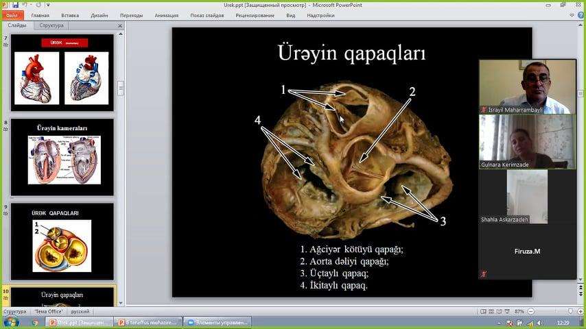Screen dimensions: 586x329
Task: Click the Redo/repeat icon in quick access toolbar
Action: [x=38, y=5]
